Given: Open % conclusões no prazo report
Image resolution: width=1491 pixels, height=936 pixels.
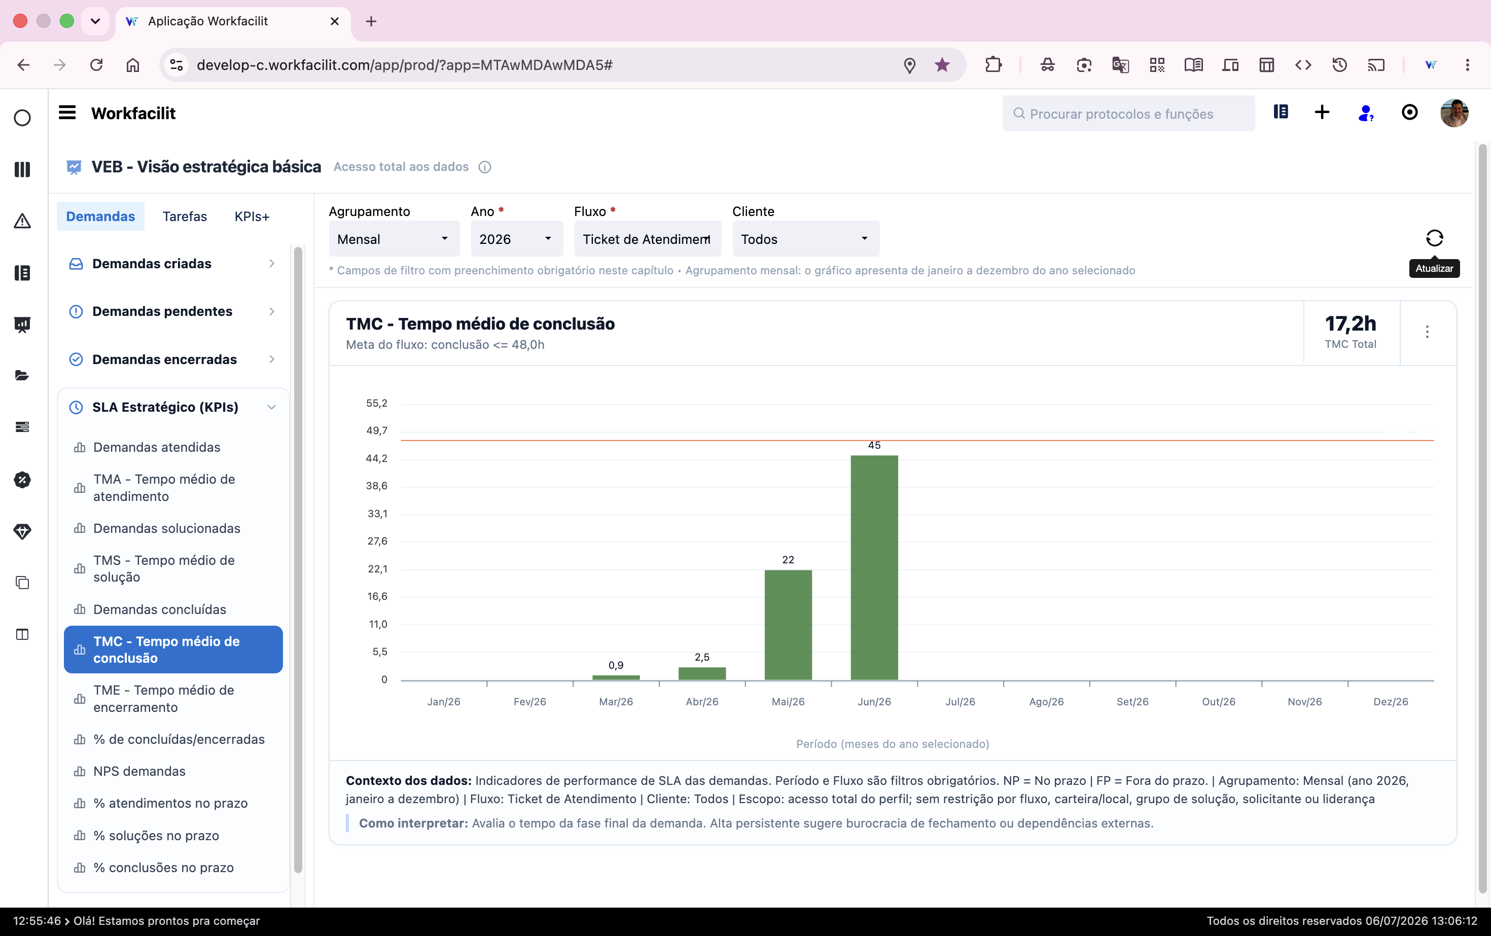Looking at the screenshot, I should [x=173, y=868].
